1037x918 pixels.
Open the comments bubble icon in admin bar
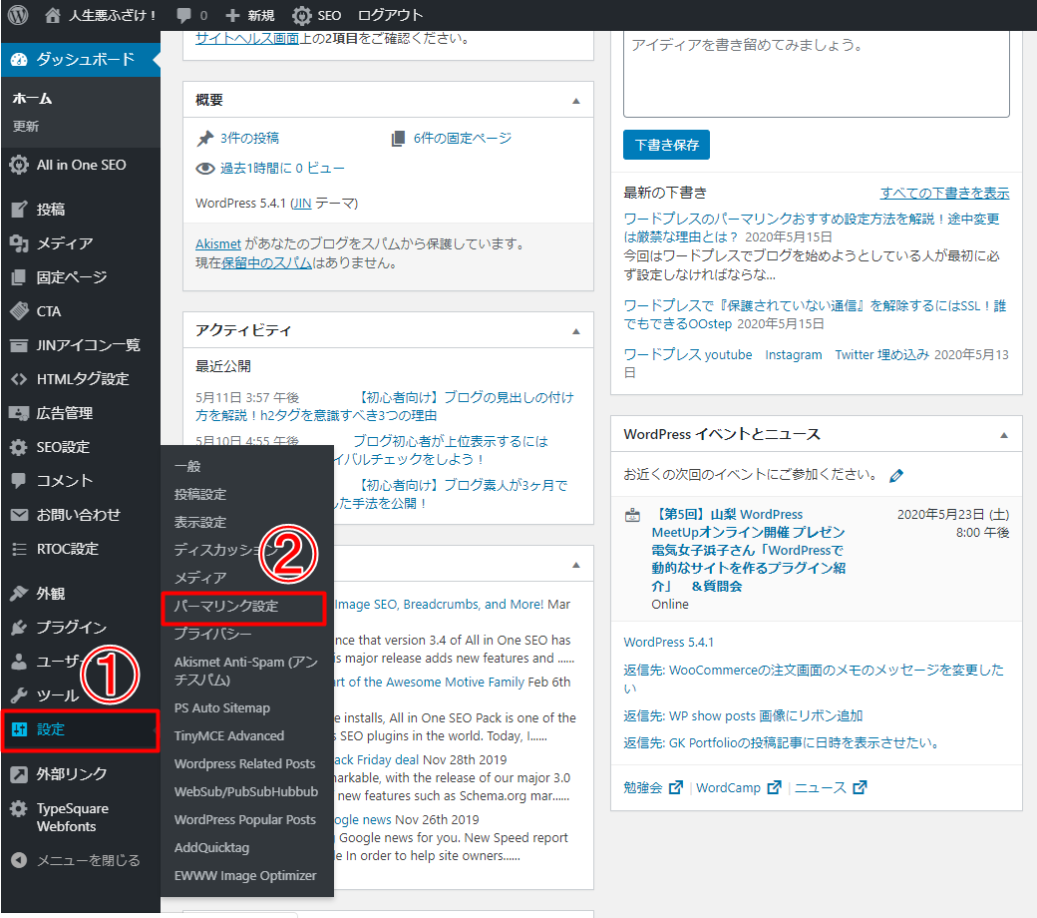point(183,15)
